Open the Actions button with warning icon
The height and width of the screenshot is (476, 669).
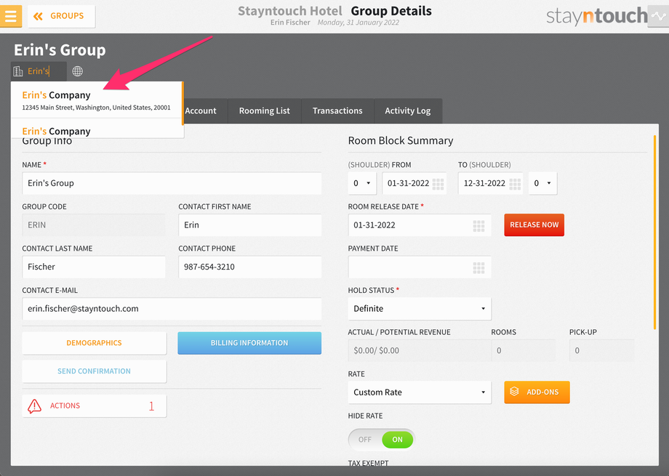click(94, 406)
